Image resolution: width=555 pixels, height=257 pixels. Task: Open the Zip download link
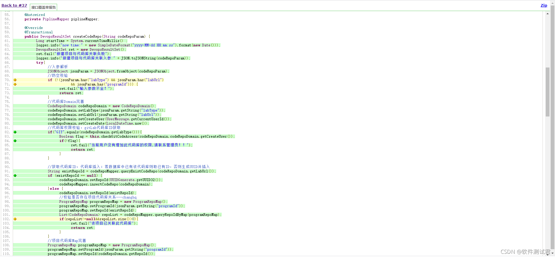pyautogui.click(x=544, y=5)
